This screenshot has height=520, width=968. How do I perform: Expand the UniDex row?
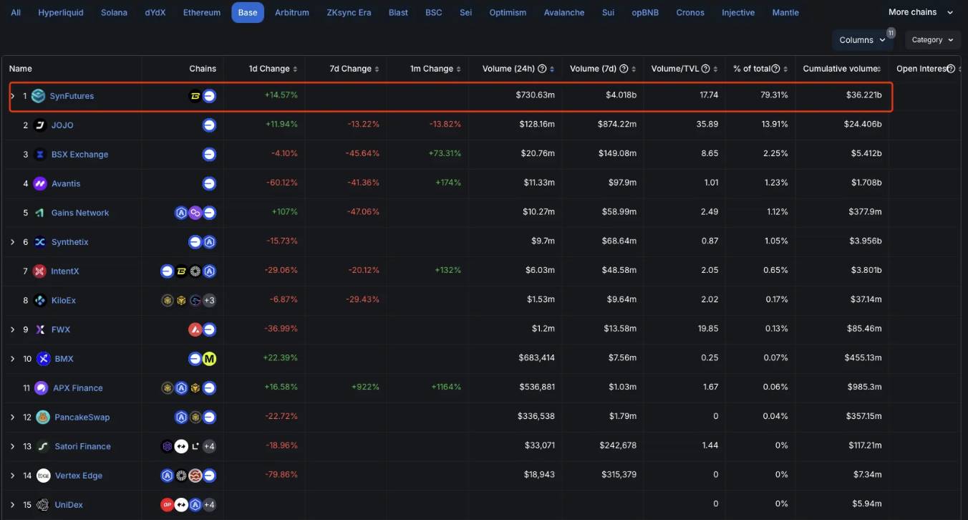click(12, 505)
